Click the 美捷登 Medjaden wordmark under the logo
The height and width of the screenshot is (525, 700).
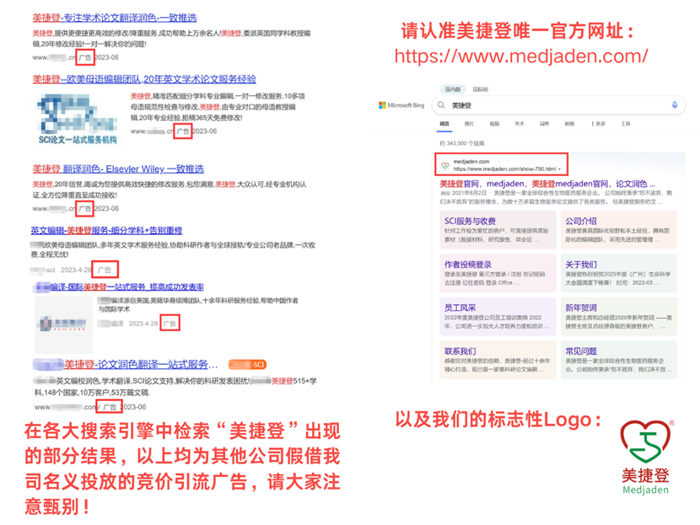pos(645,481)
